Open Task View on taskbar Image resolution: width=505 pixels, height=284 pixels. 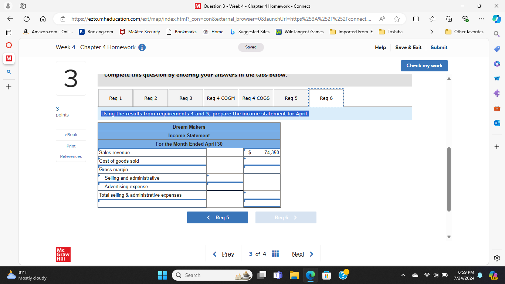262,275
